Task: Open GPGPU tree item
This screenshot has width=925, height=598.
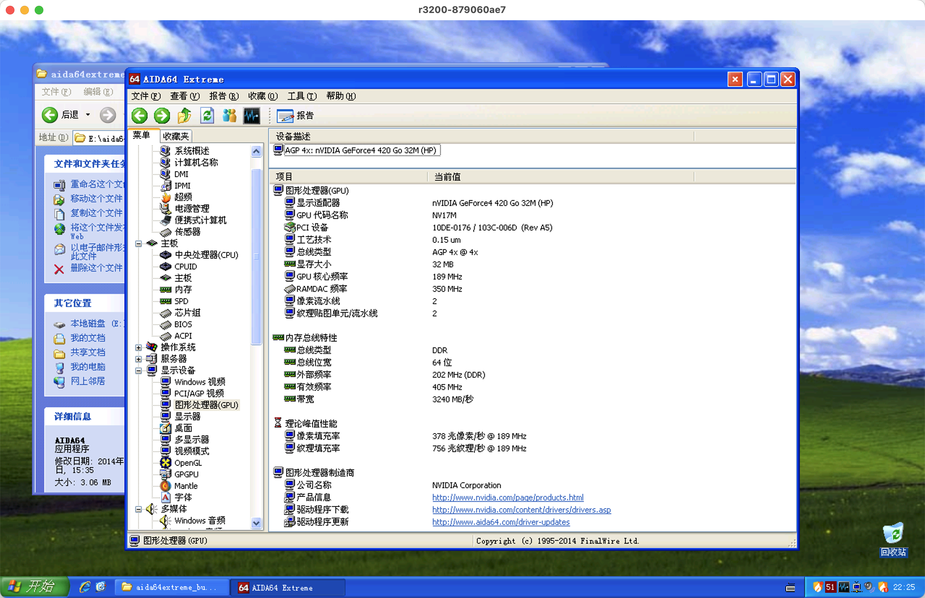Action: (186, 474)
